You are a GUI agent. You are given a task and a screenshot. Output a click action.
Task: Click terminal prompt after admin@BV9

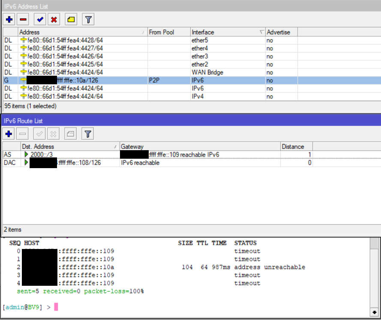click(56, 307)
